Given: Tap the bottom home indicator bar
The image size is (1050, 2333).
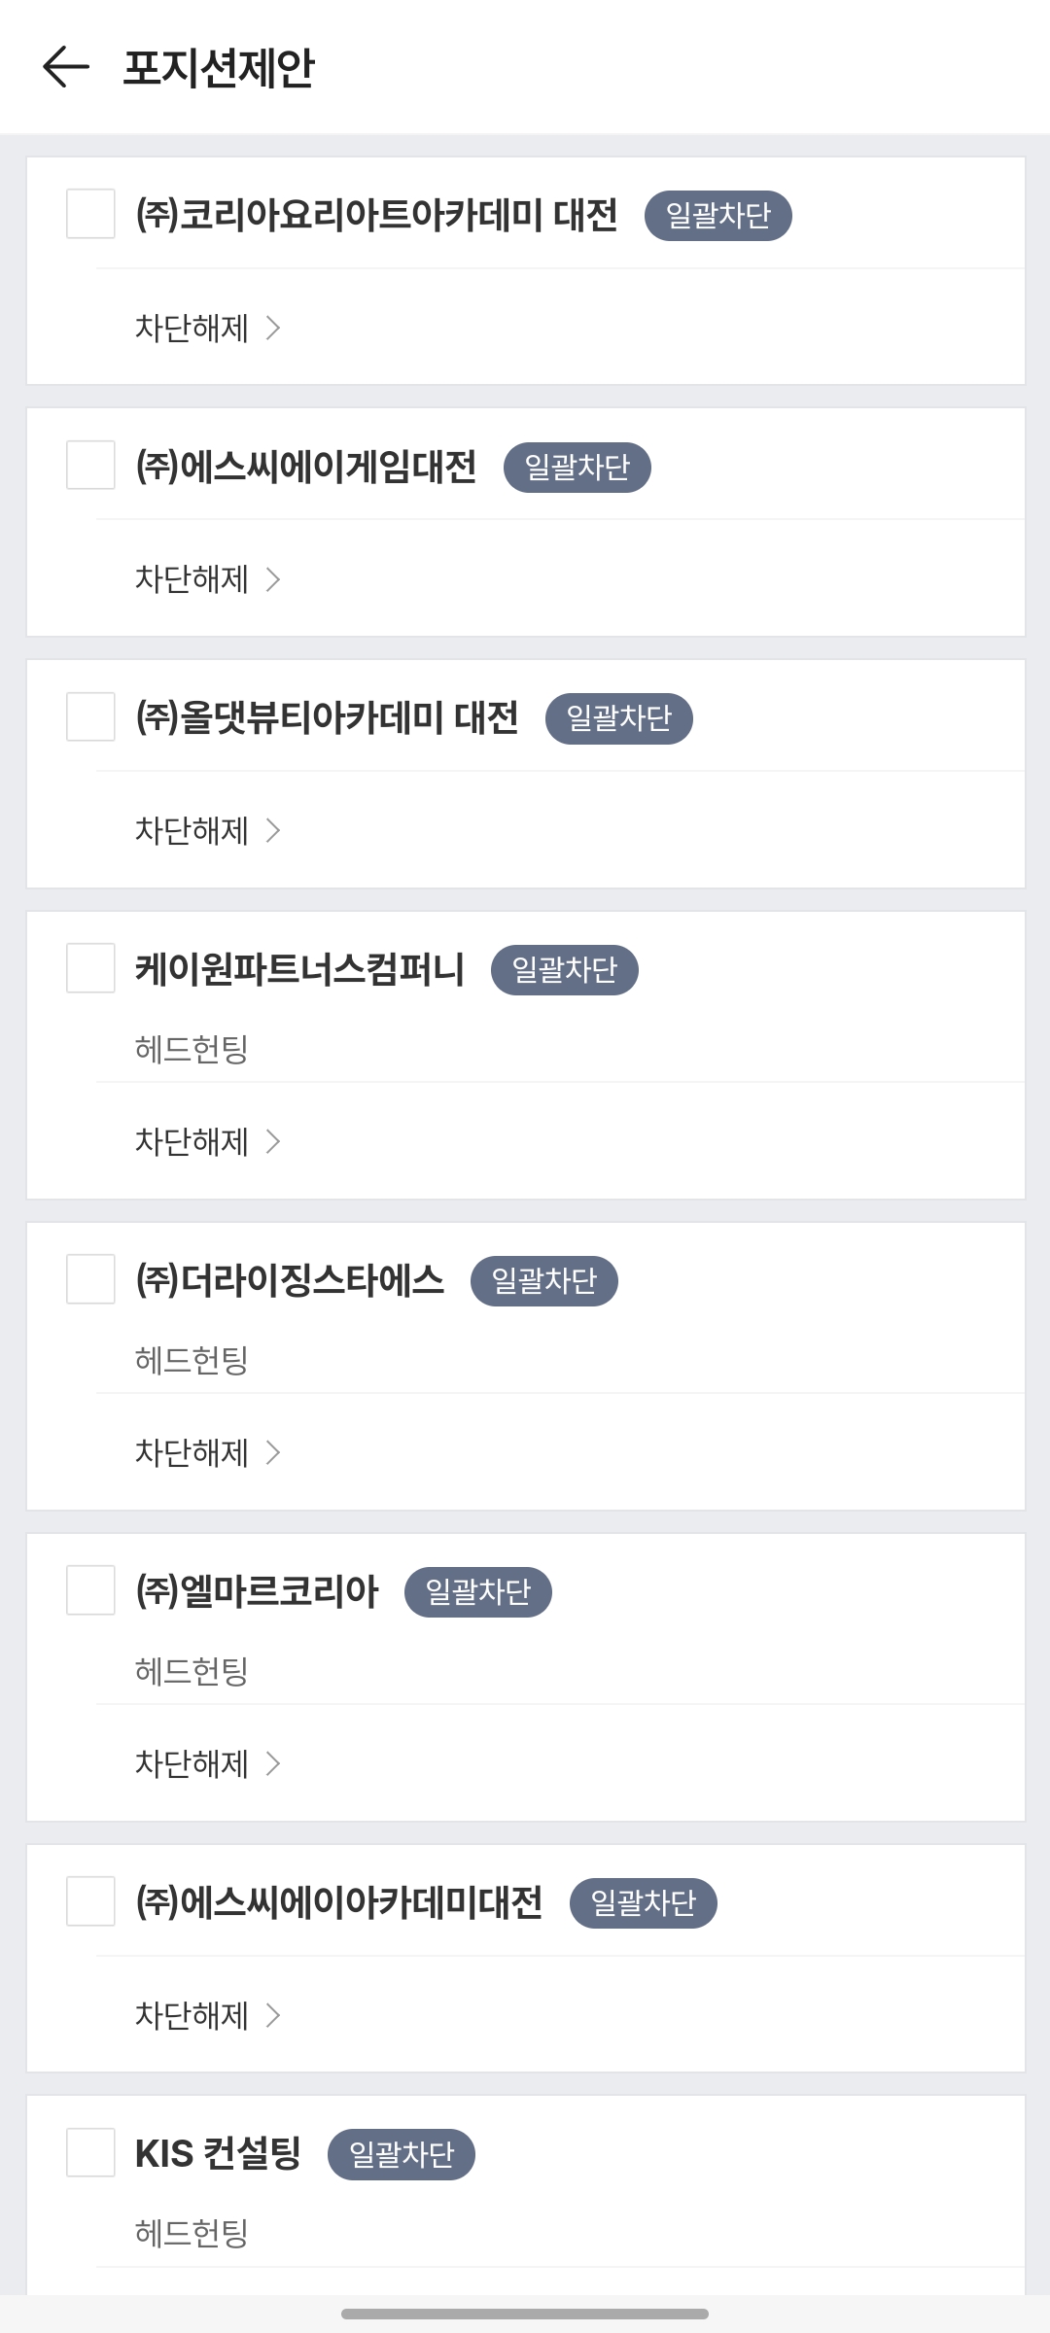Looking at the screenshot, I should (x=525, y=2314).
